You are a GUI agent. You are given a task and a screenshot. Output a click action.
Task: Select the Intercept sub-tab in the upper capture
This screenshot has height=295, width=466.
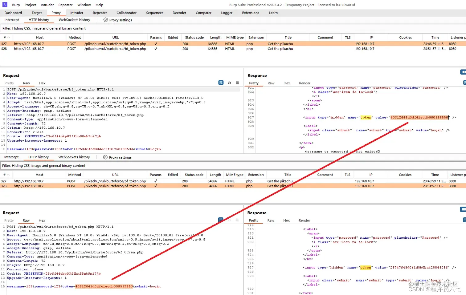(12, 20)
